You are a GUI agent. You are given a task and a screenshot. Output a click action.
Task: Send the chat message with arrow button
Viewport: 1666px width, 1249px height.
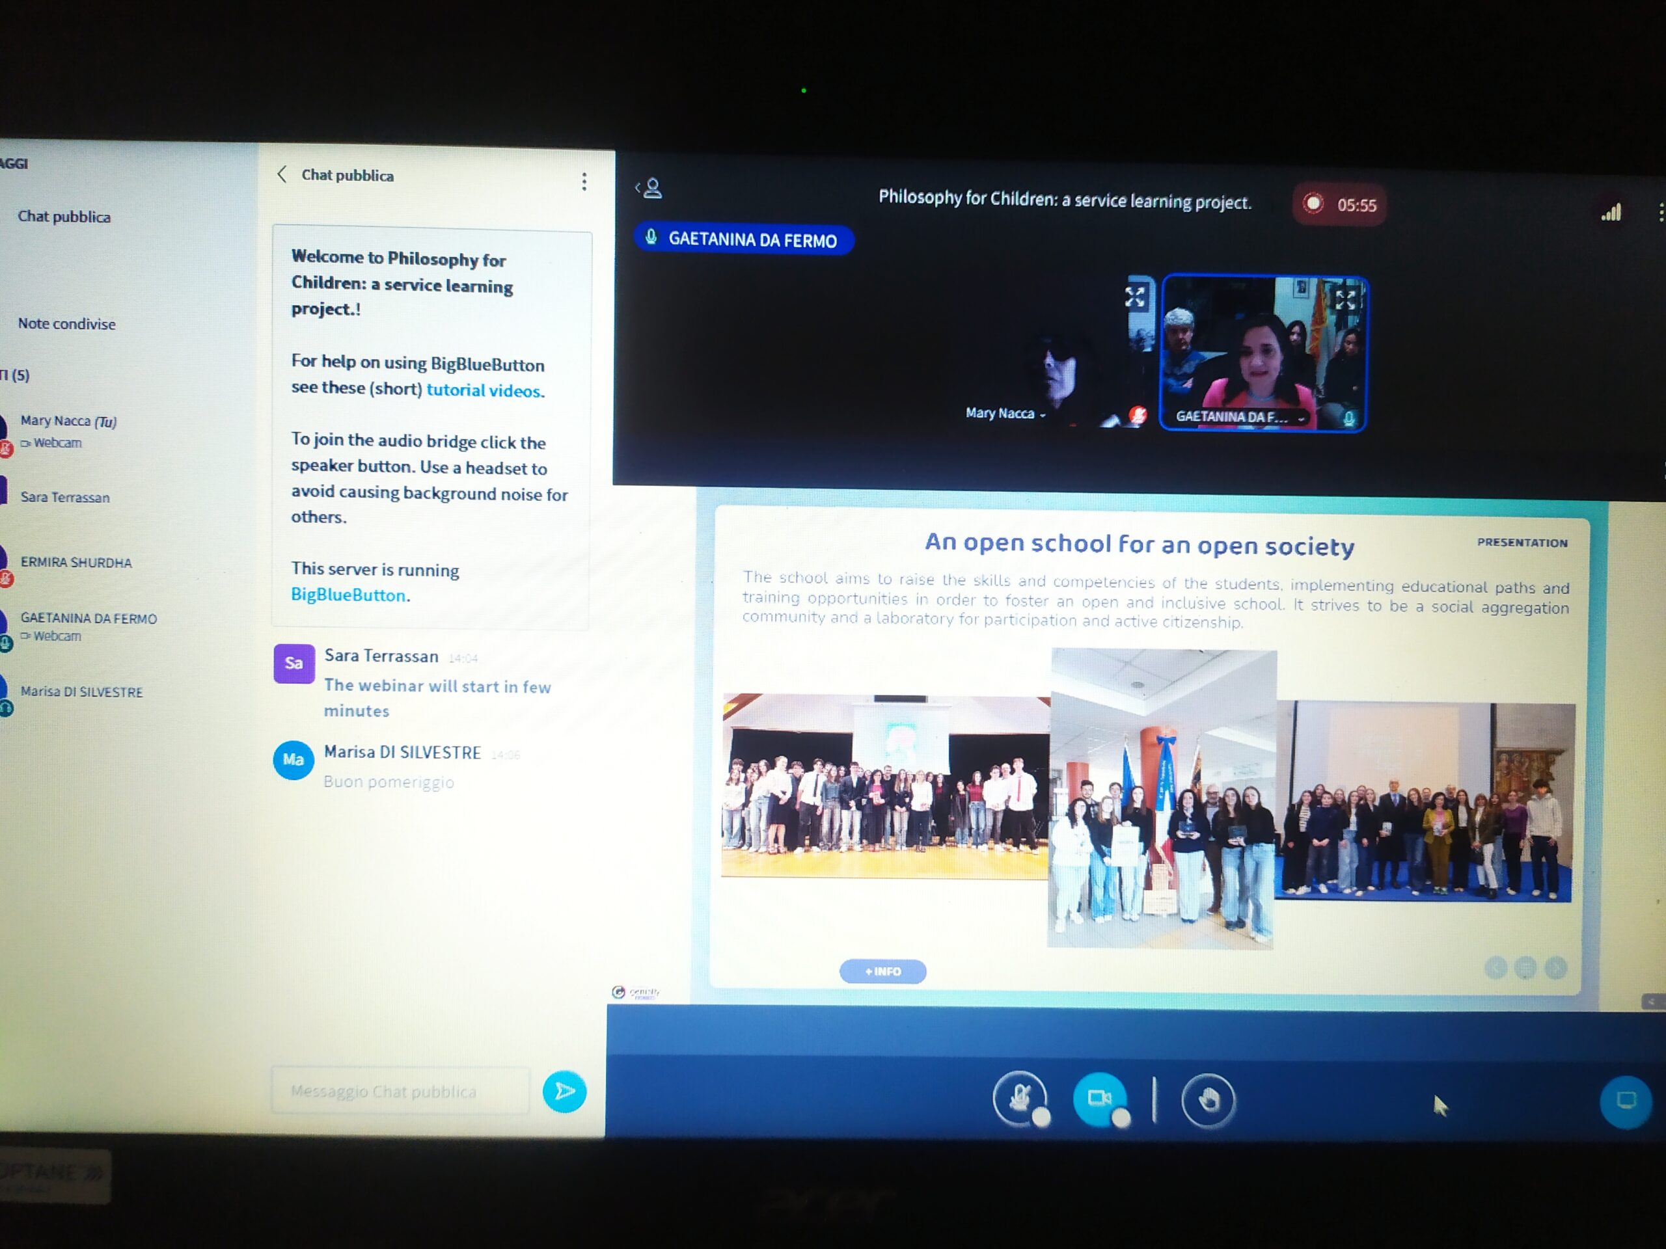(x=564, y=1091)
